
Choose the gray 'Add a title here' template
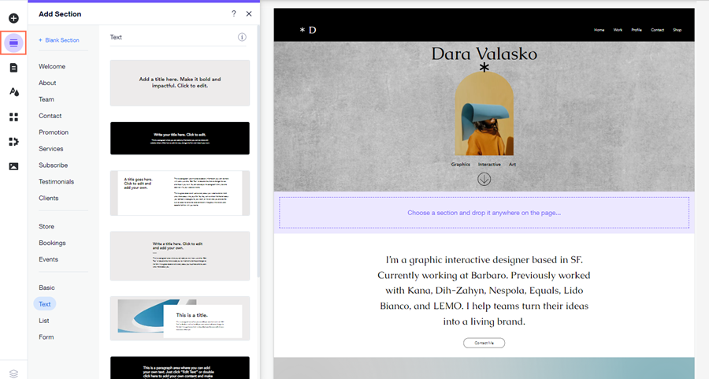click(180, 83)
